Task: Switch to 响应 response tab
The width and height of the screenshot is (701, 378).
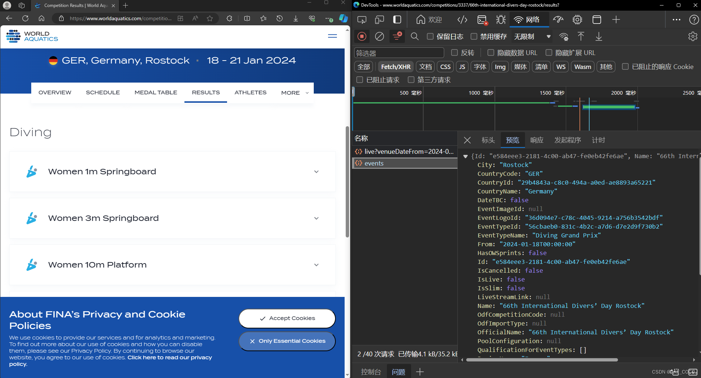Action: [x=537, y=140]
